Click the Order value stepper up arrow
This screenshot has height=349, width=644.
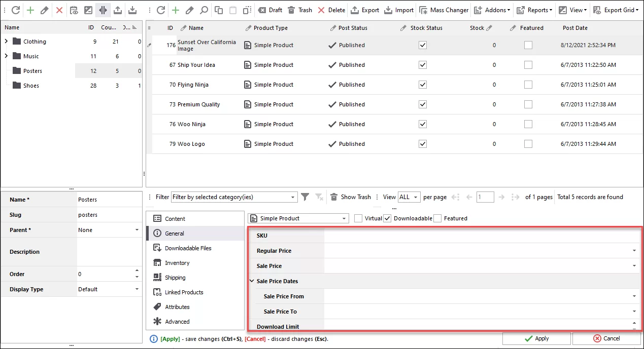137,270
